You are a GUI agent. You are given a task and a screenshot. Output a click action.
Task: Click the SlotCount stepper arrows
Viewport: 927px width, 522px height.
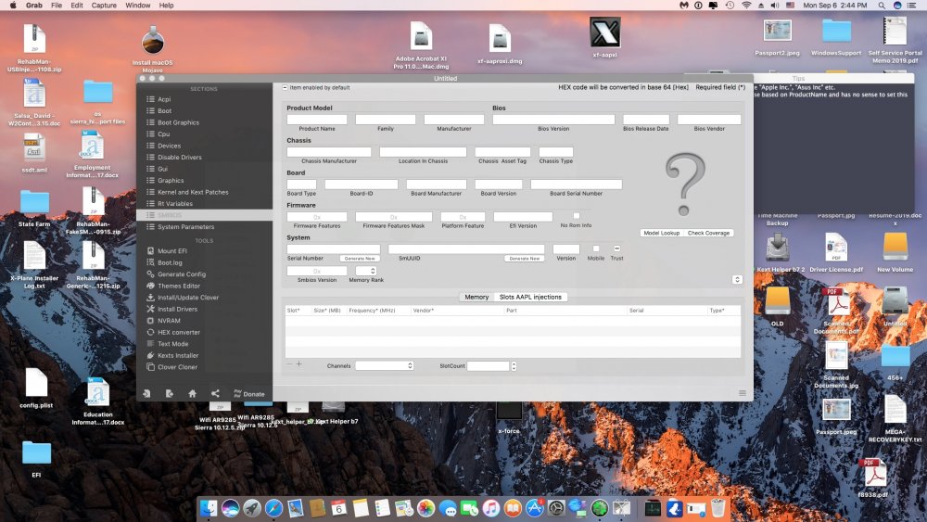click(x=514, y=366)
